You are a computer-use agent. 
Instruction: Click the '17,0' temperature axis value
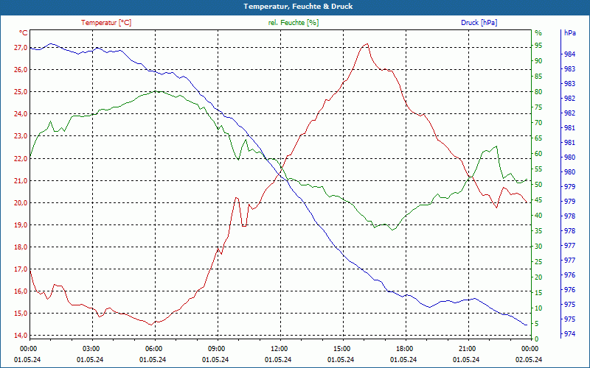click(x=21, y=269)
